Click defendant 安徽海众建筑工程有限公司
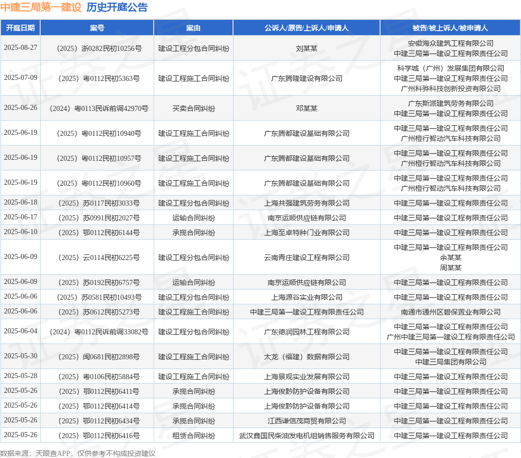 point(451,44)
